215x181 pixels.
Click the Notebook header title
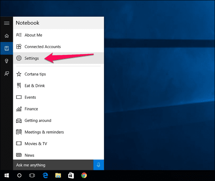[27, 23]
